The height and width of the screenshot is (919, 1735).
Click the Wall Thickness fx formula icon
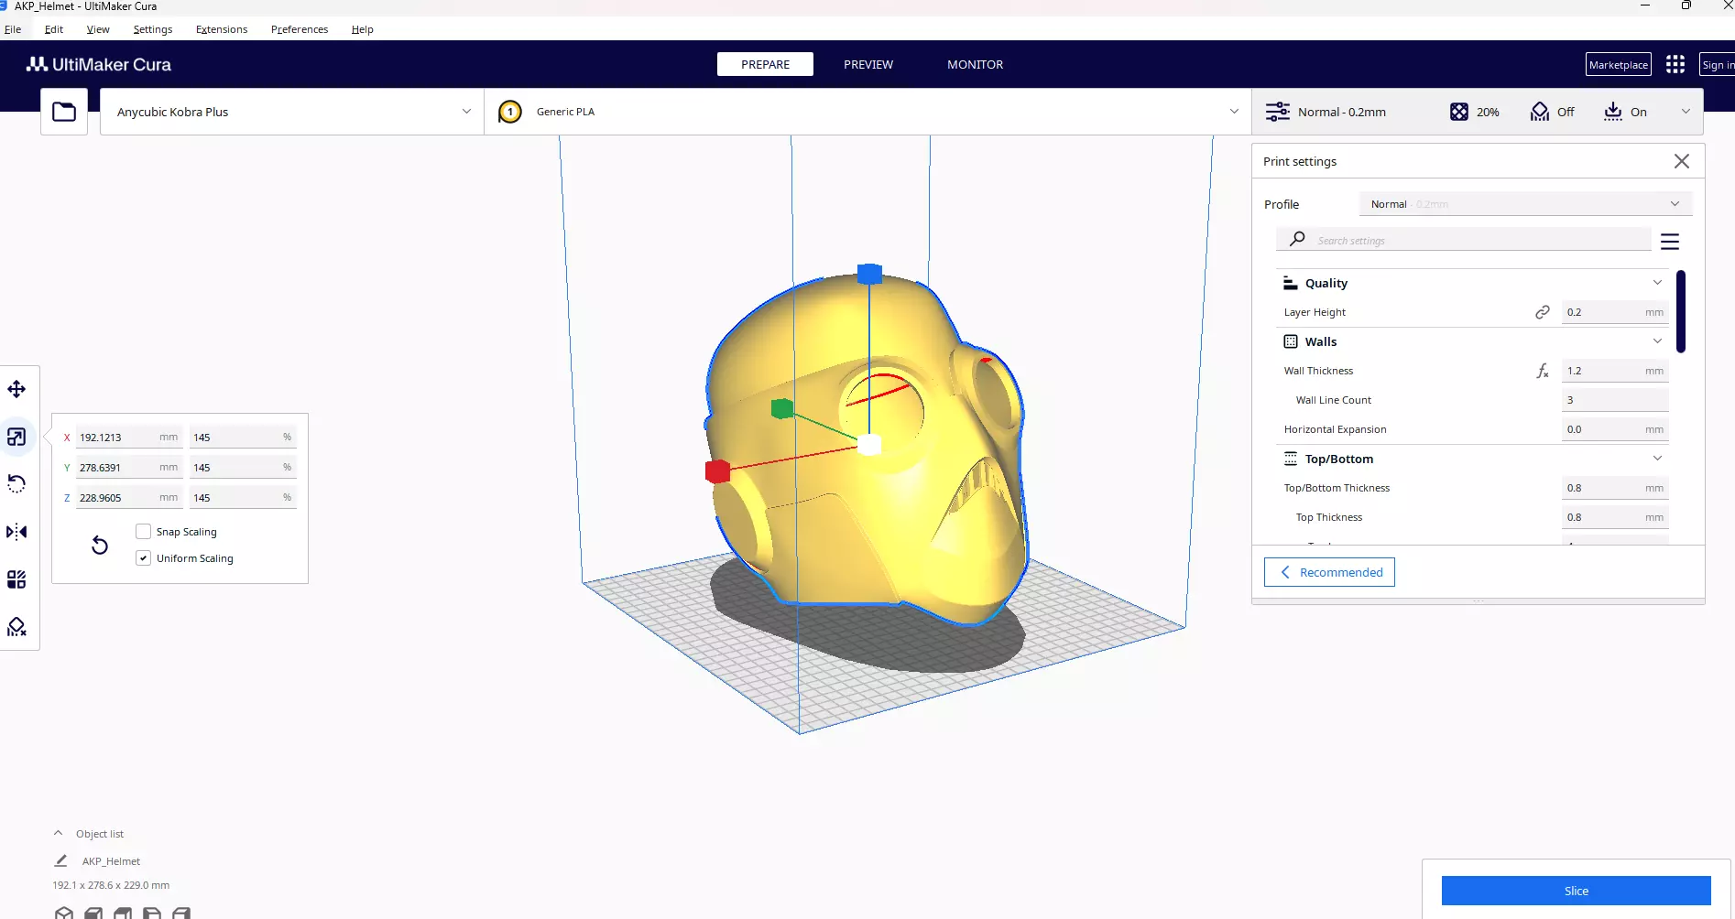coord(1543,371)
